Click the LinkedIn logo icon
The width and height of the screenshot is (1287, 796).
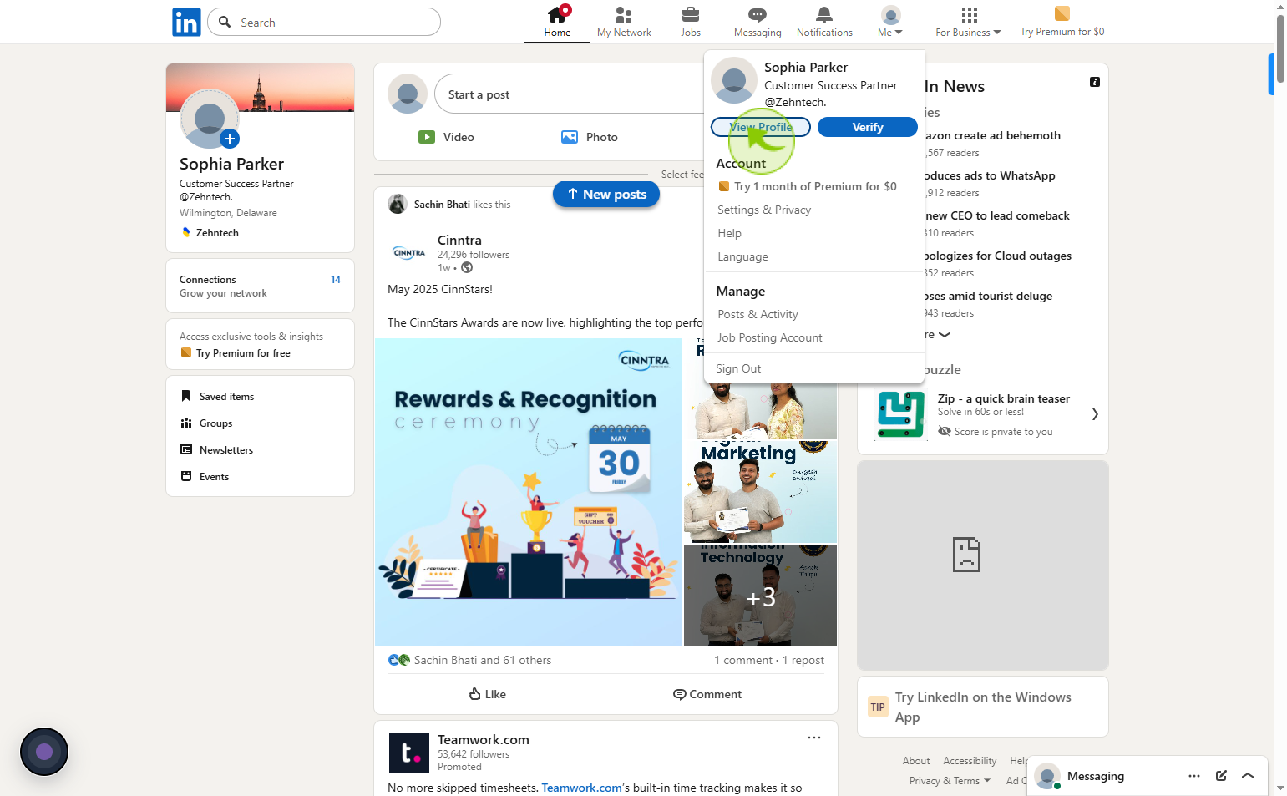pos(186,23)
